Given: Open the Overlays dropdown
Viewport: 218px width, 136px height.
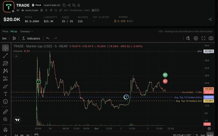Looking at the screenshot, I should click(27, 31).
